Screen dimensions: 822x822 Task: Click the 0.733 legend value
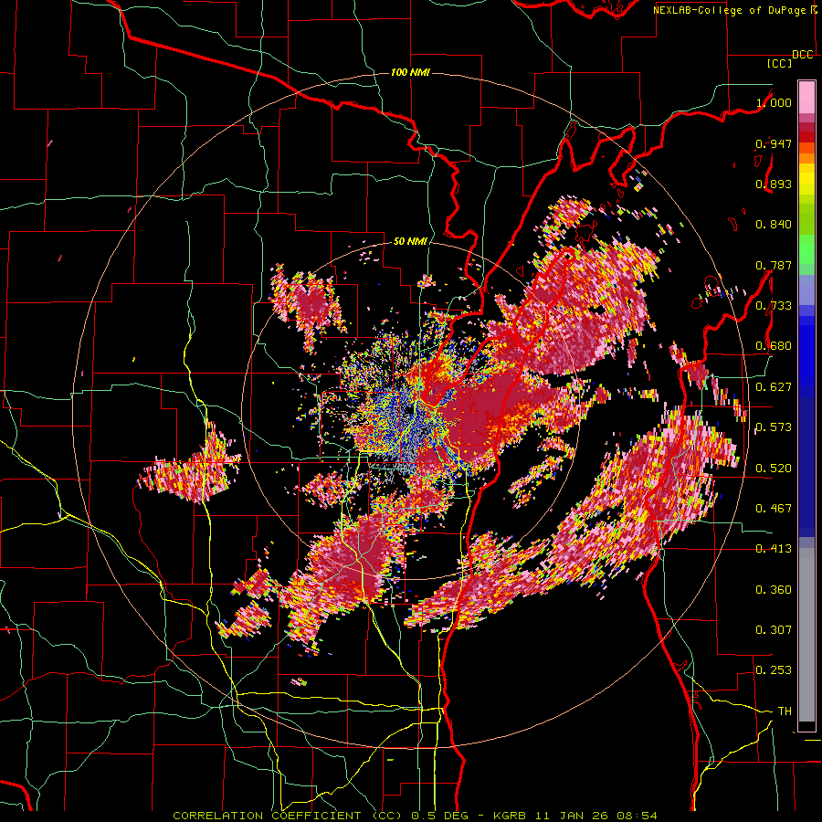(774, 306)
